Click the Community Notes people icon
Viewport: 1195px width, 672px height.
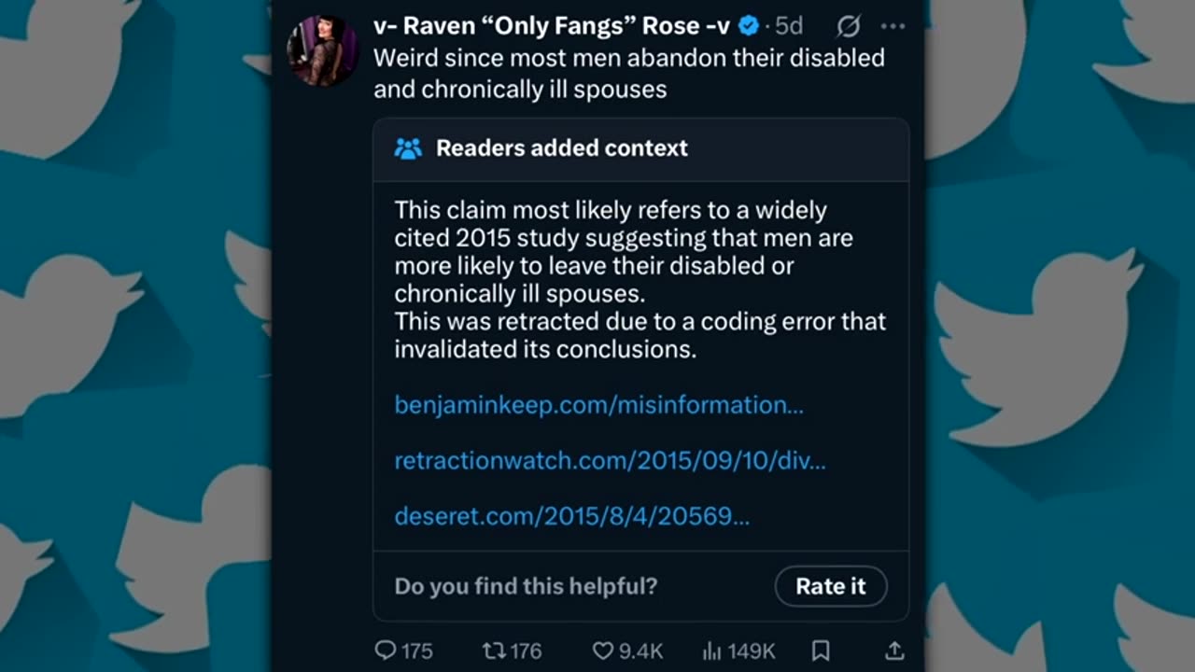pos(408,148)
